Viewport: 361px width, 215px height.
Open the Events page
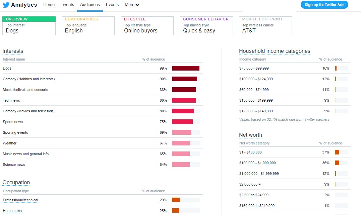112,5
